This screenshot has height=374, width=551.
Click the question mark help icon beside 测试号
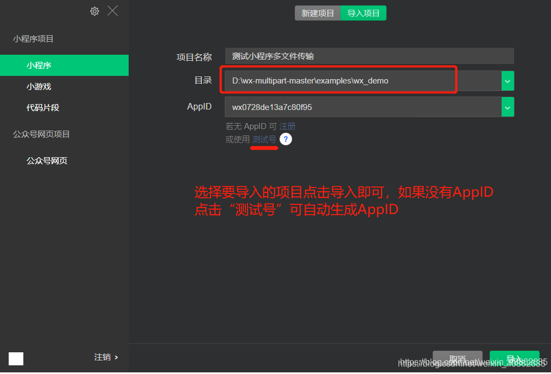[286, 139]
